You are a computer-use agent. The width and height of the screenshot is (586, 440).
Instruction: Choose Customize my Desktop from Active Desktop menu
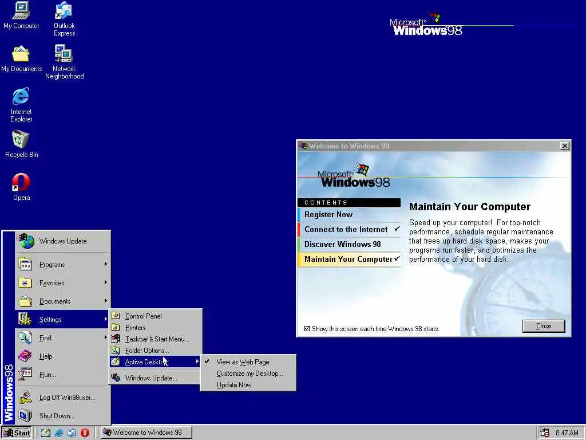pyautogui.click(x=248, y=374)
